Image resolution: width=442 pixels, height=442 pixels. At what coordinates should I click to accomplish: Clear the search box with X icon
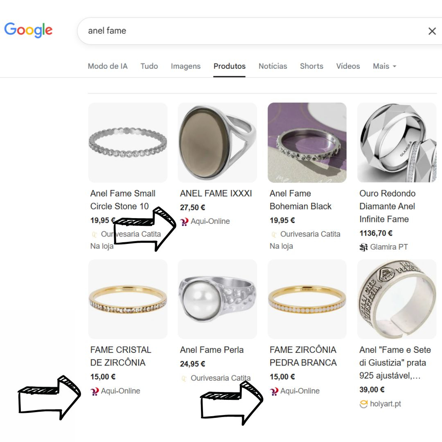[432, 31]
